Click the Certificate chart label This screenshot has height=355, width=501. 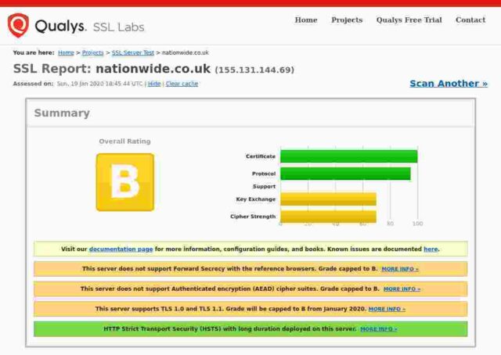(x=261, y=156)
